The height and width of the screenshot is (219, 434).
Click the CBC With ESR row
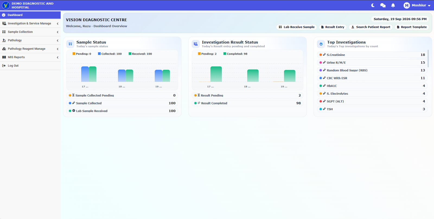point(372,78)
